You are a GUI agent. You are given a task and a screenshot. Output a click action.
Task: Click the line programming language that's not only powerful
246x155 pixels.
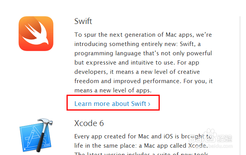click(x=143, y=53)
